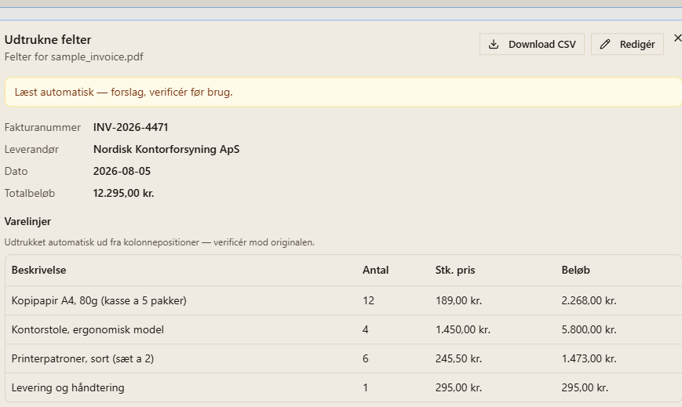Select invoice number INV-2026-4471
This screenshot has width=682, height=407.
130,127
